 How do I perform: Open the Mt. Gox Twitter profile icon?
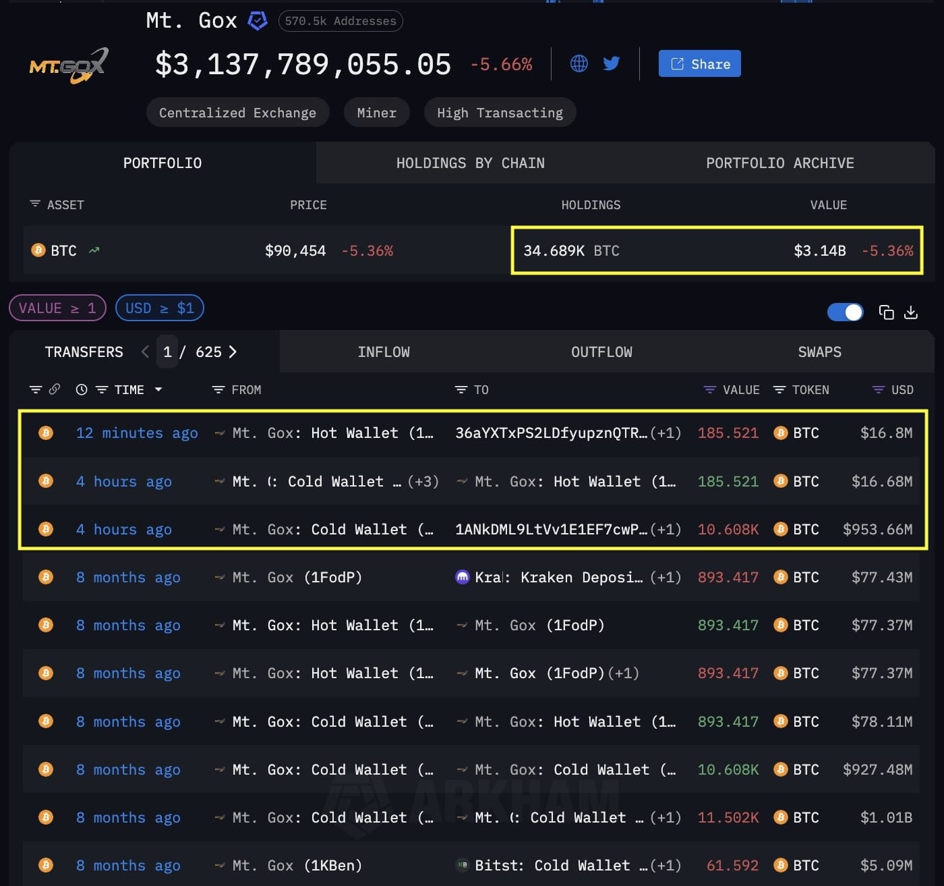612,63
